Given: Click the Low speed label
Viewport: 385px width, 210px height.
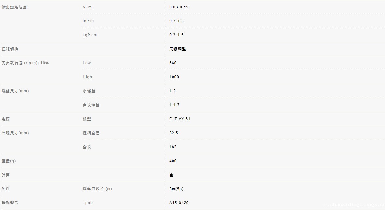Looking at the screenshot, I should click(x=87, y=63).
